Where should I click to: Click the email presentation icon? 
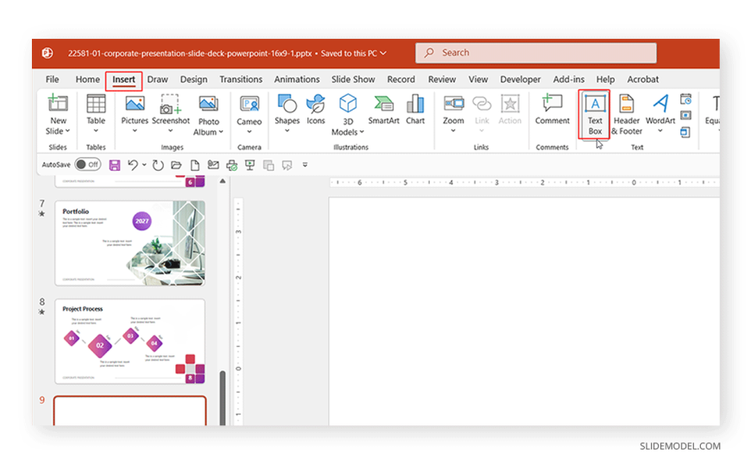tap(213, 166)
